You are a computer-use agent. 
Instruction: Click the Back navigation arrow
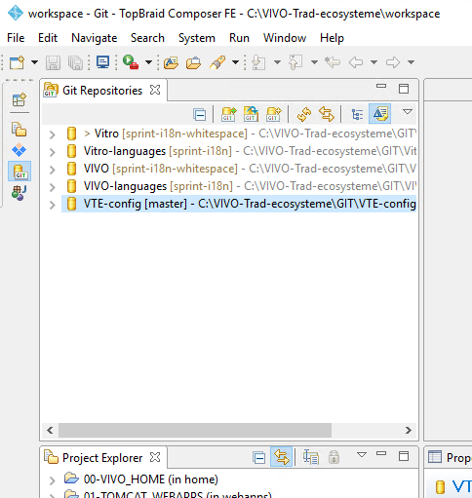[356, 62]
